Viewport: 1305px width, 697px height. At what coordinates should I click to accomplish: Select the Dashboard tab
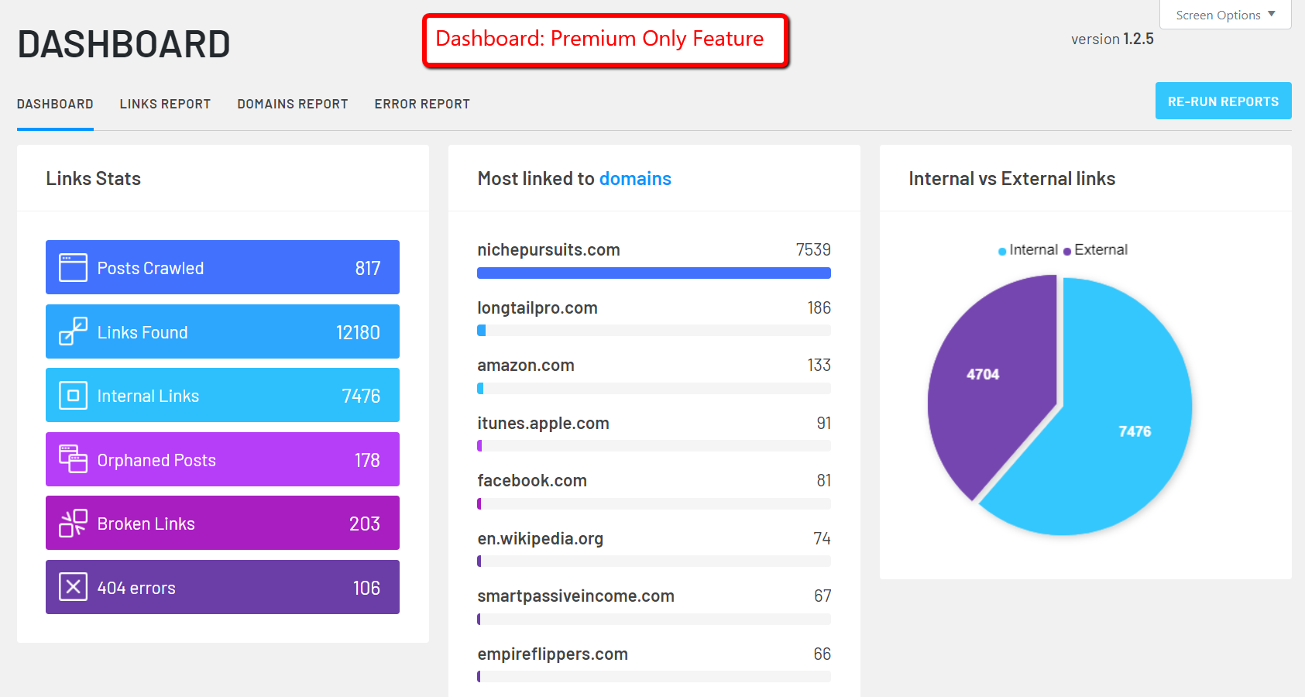coord(55,103)
